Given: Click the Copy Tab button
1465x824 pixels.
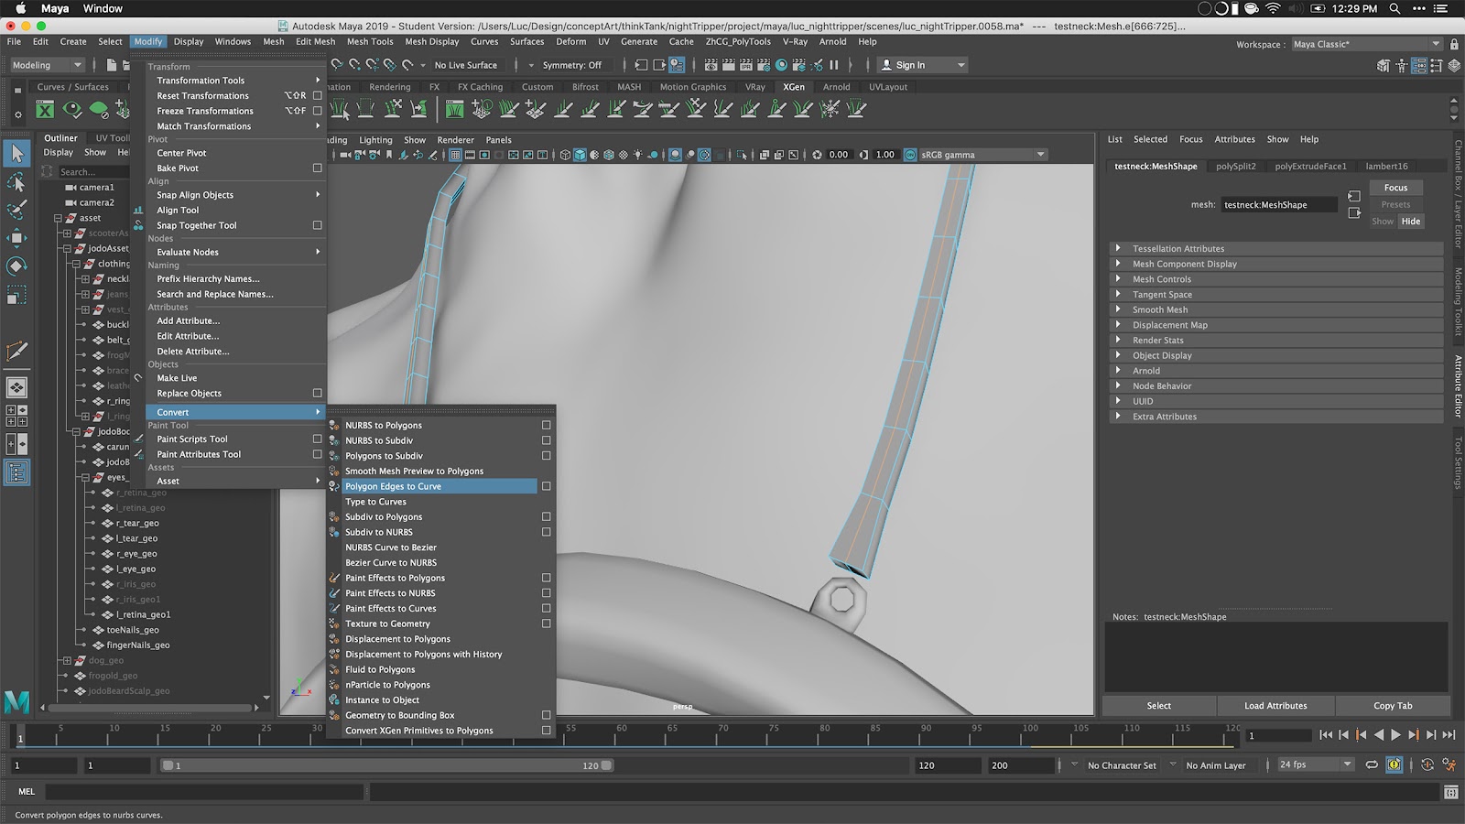Looking at the screenshot, I should tap(1392, 706).
